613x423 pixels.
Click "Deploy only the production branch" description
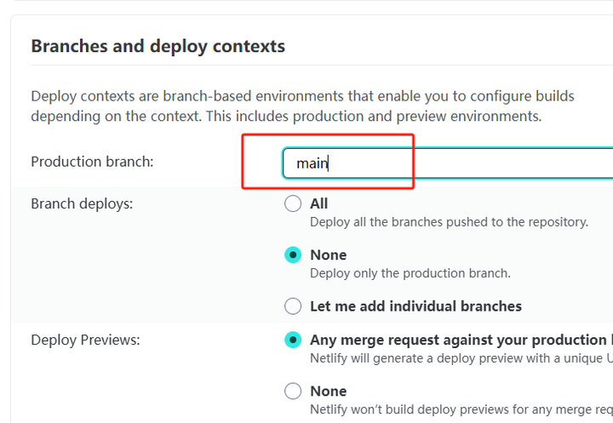410,273
